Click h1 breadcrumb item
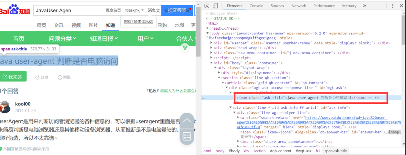Viewport: 406px width, 155px height. coord(318,151)
